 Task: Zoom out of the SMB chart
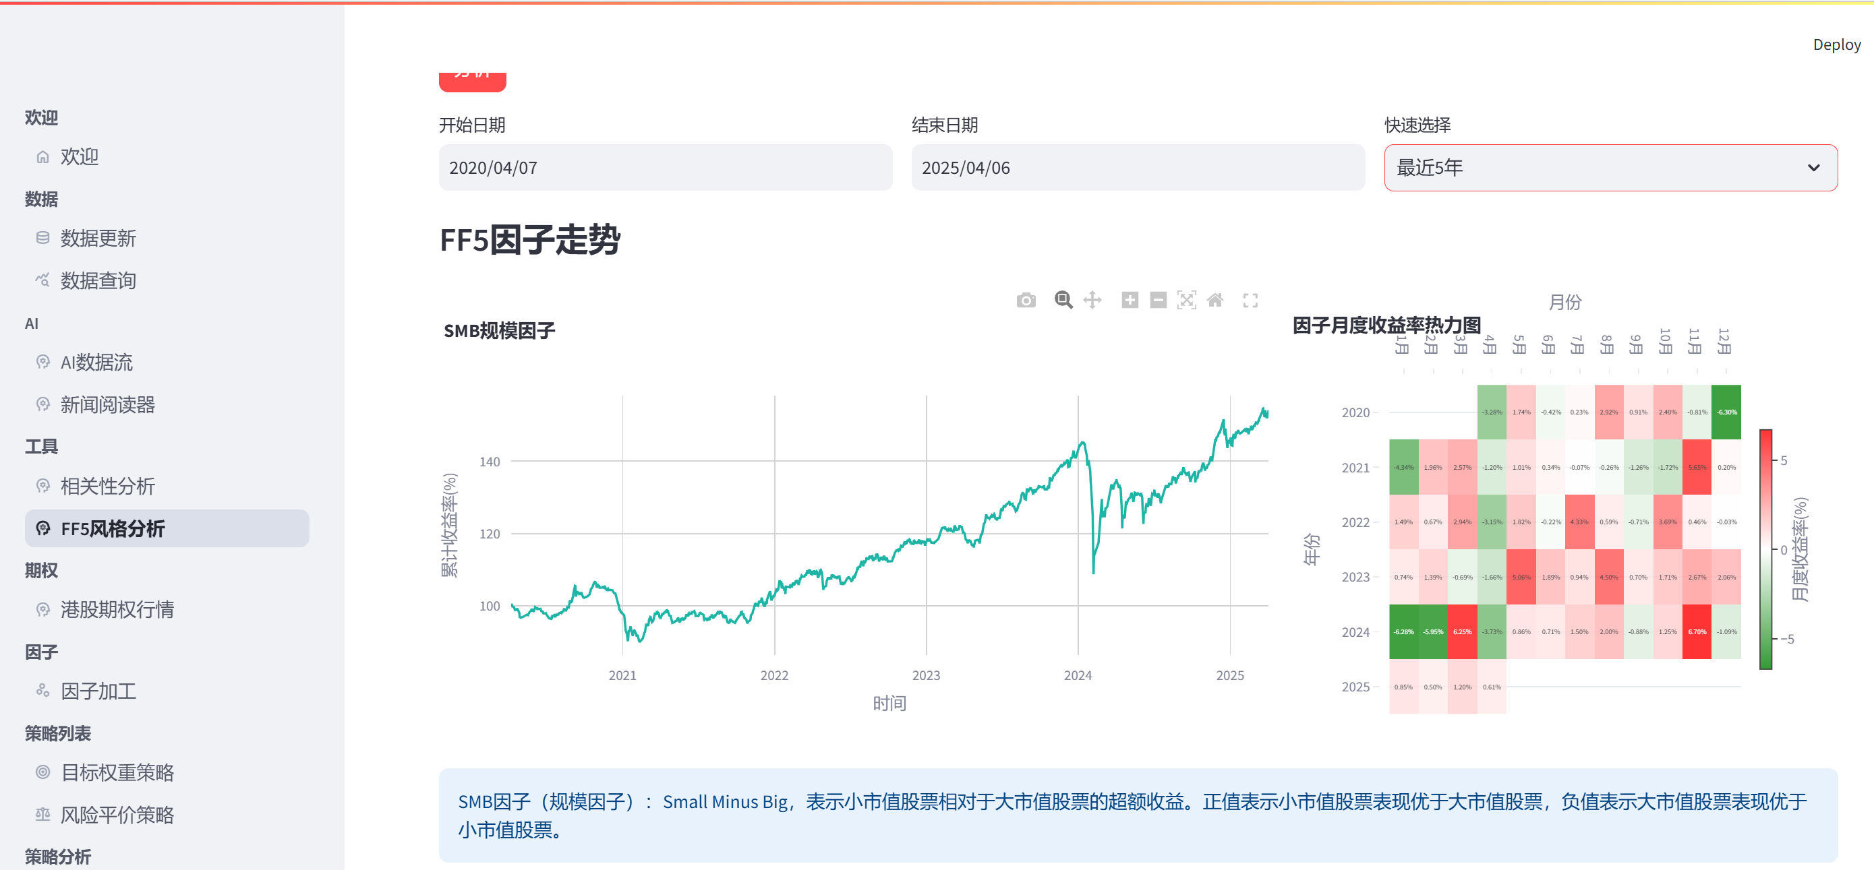tap(1158, 300)
